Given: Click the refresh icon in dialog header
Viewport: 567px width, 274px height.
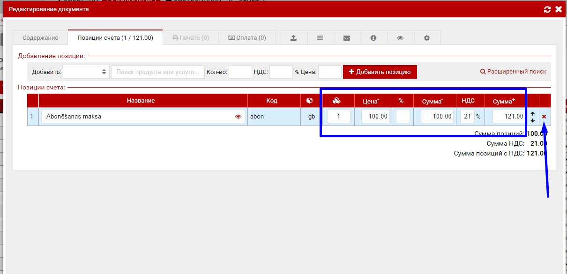Looking at the screenshot, I should coord(547,9).
